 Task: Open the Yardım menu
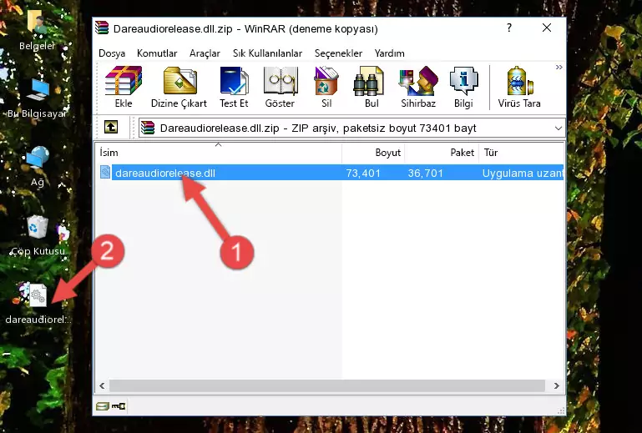pyautogui.click(x=389, y=53)
